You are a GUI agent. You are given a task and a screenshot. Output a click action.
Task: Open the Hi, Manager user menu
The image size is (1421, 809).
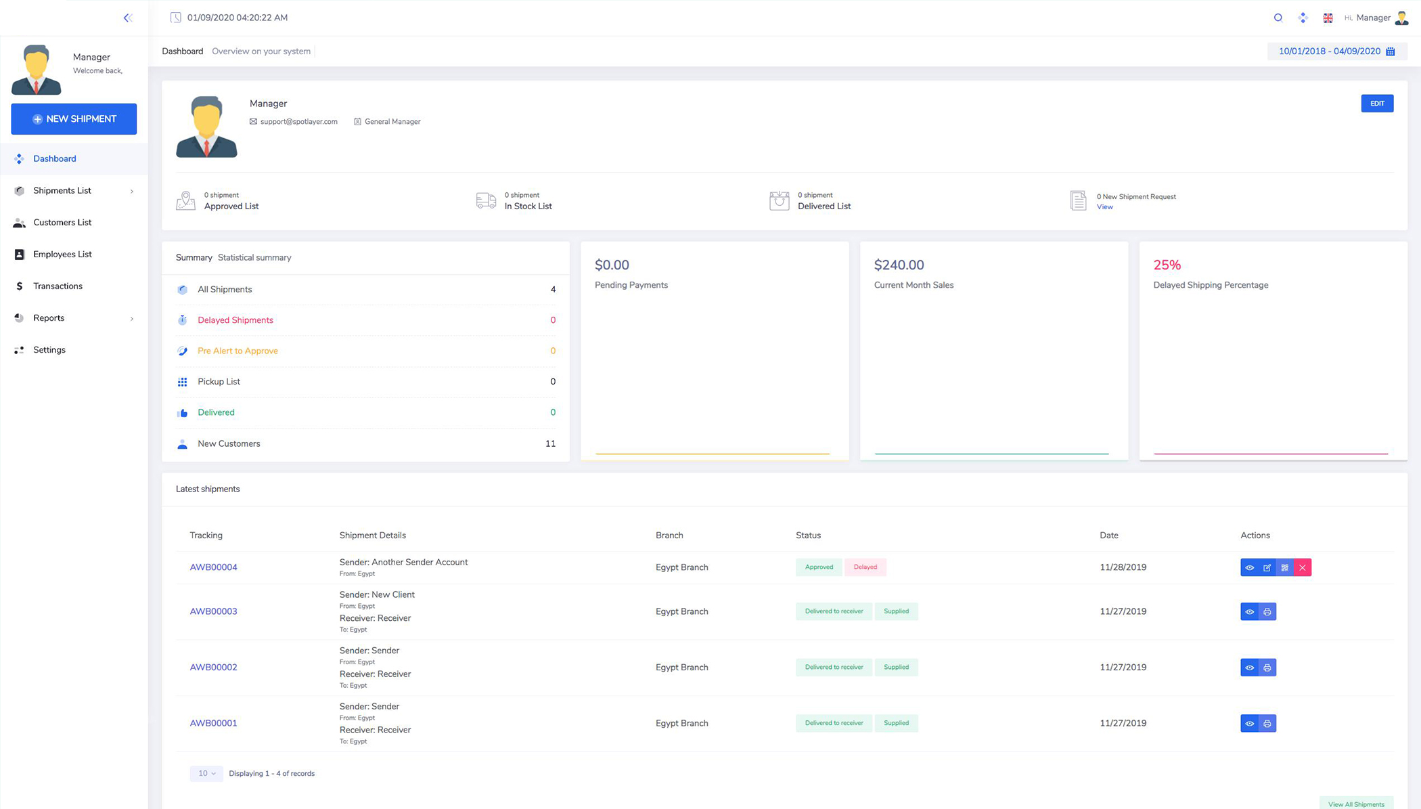1376,18
